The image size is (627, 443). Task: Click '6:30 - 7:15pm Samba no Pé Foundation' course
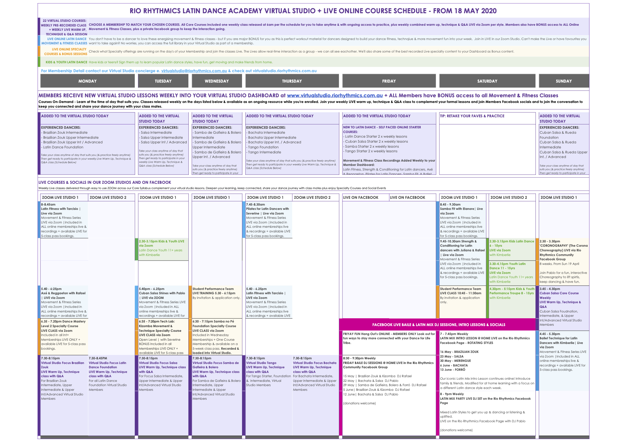(217, 337)
